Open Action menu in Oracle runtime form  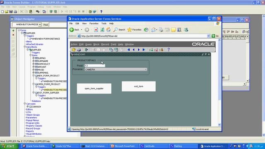tap(74, 44)
